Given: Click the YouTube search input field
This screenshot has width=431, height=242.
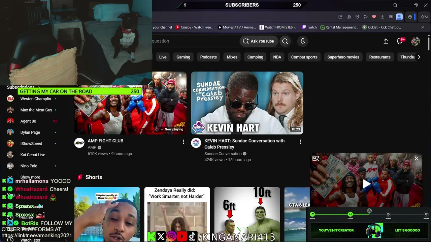Looking at the screenshot, I should coord(195,41).
